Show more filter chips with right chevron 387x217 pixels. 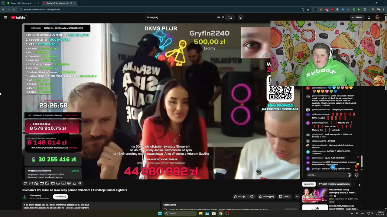pos(359,185)
